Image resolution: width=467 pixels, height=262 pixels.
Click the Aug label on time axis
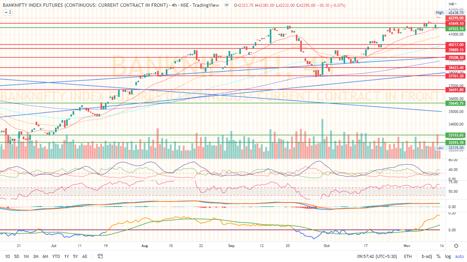coord(145,246)
